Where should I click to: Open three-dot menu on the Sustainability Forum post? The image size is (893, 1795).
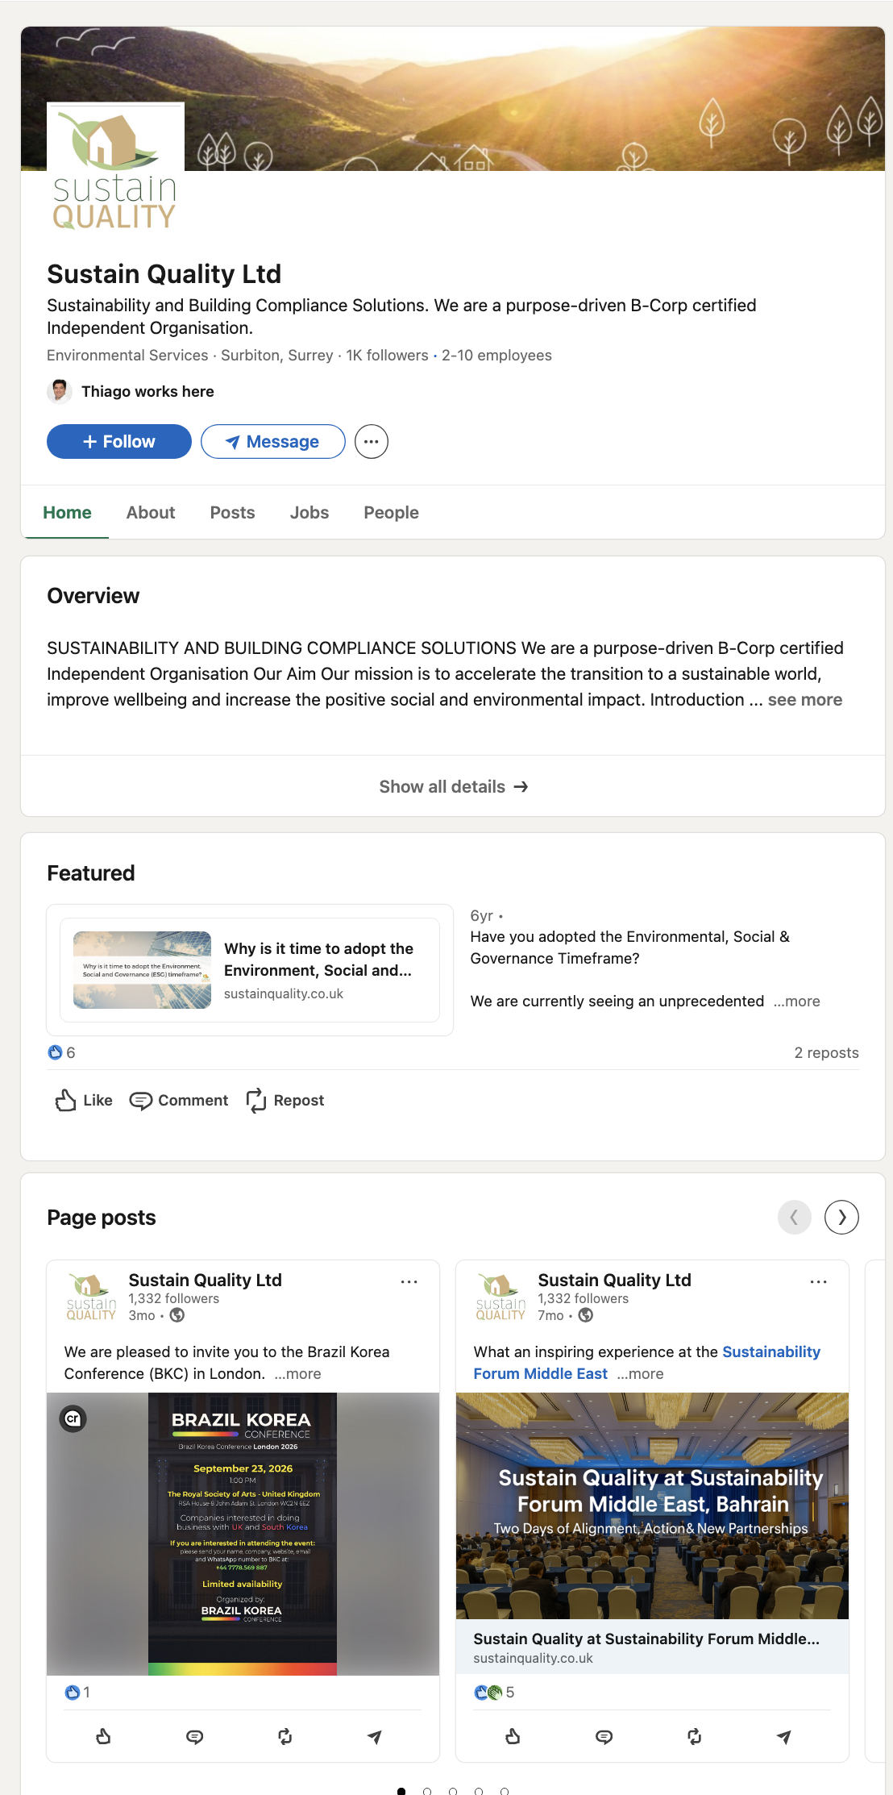click(x=819, y=1281)
